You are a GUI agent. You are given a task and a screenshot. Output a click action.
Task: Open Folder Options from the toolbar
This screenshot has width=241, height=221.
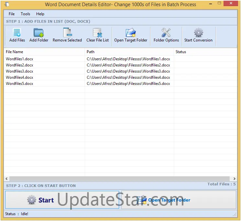pyautogui.click(x=166, y=35)
